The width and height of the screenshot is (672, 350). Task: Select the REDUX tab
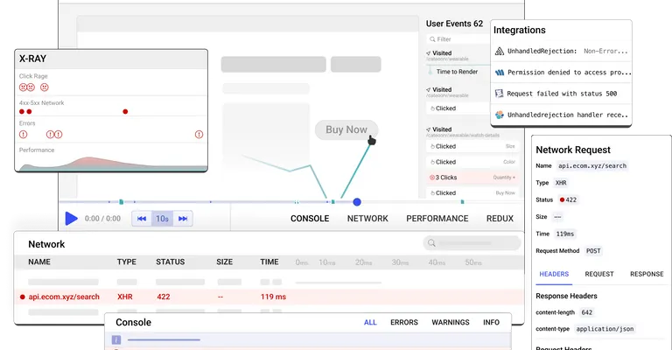point(500,219)
